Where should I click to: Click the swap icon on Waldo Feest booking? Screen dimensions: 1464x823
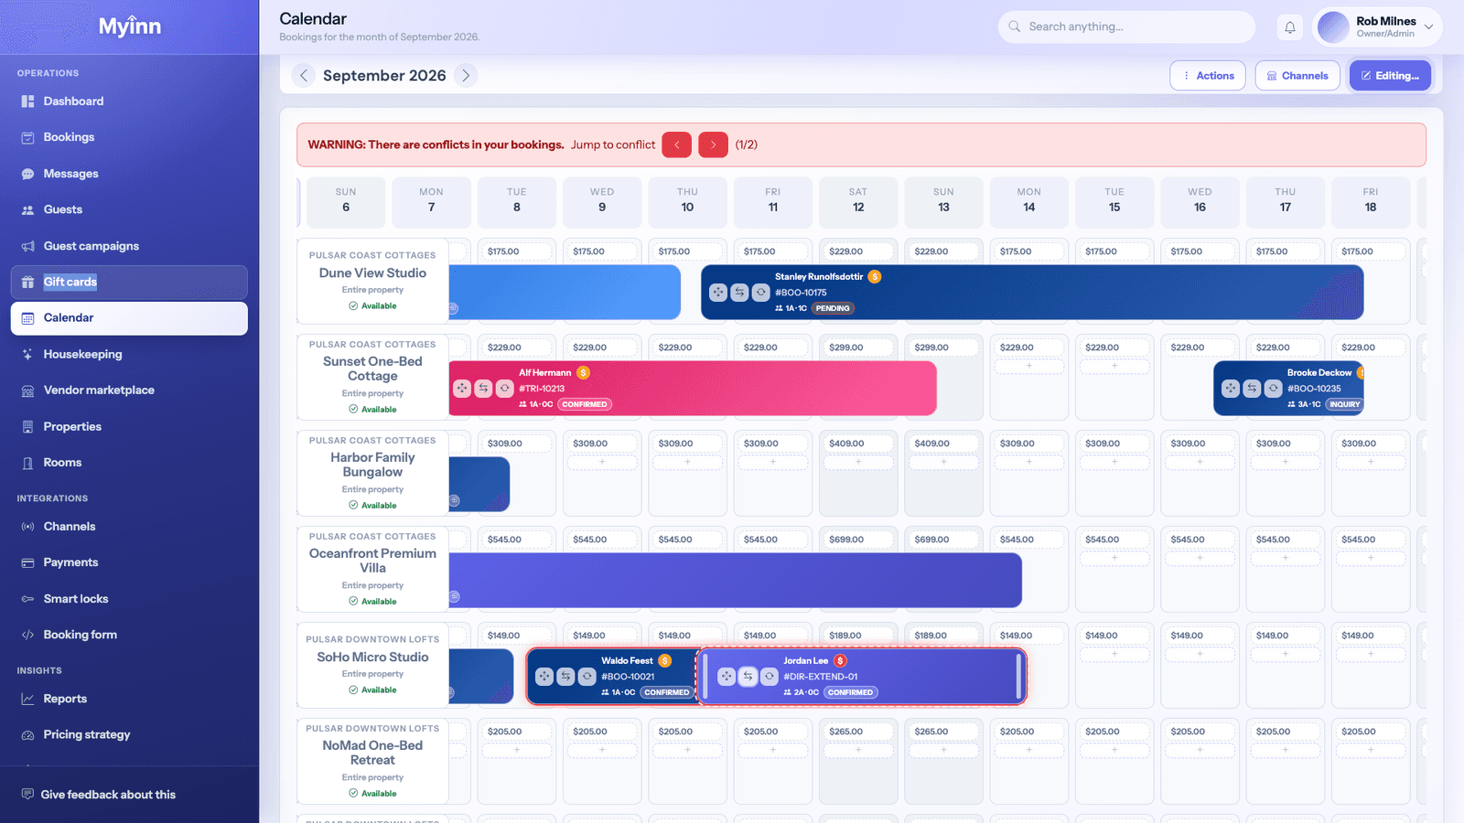click(565, 677)
